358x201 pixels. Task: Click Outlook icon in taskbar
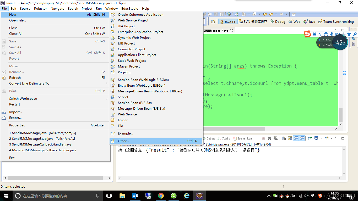coord(135,196)
